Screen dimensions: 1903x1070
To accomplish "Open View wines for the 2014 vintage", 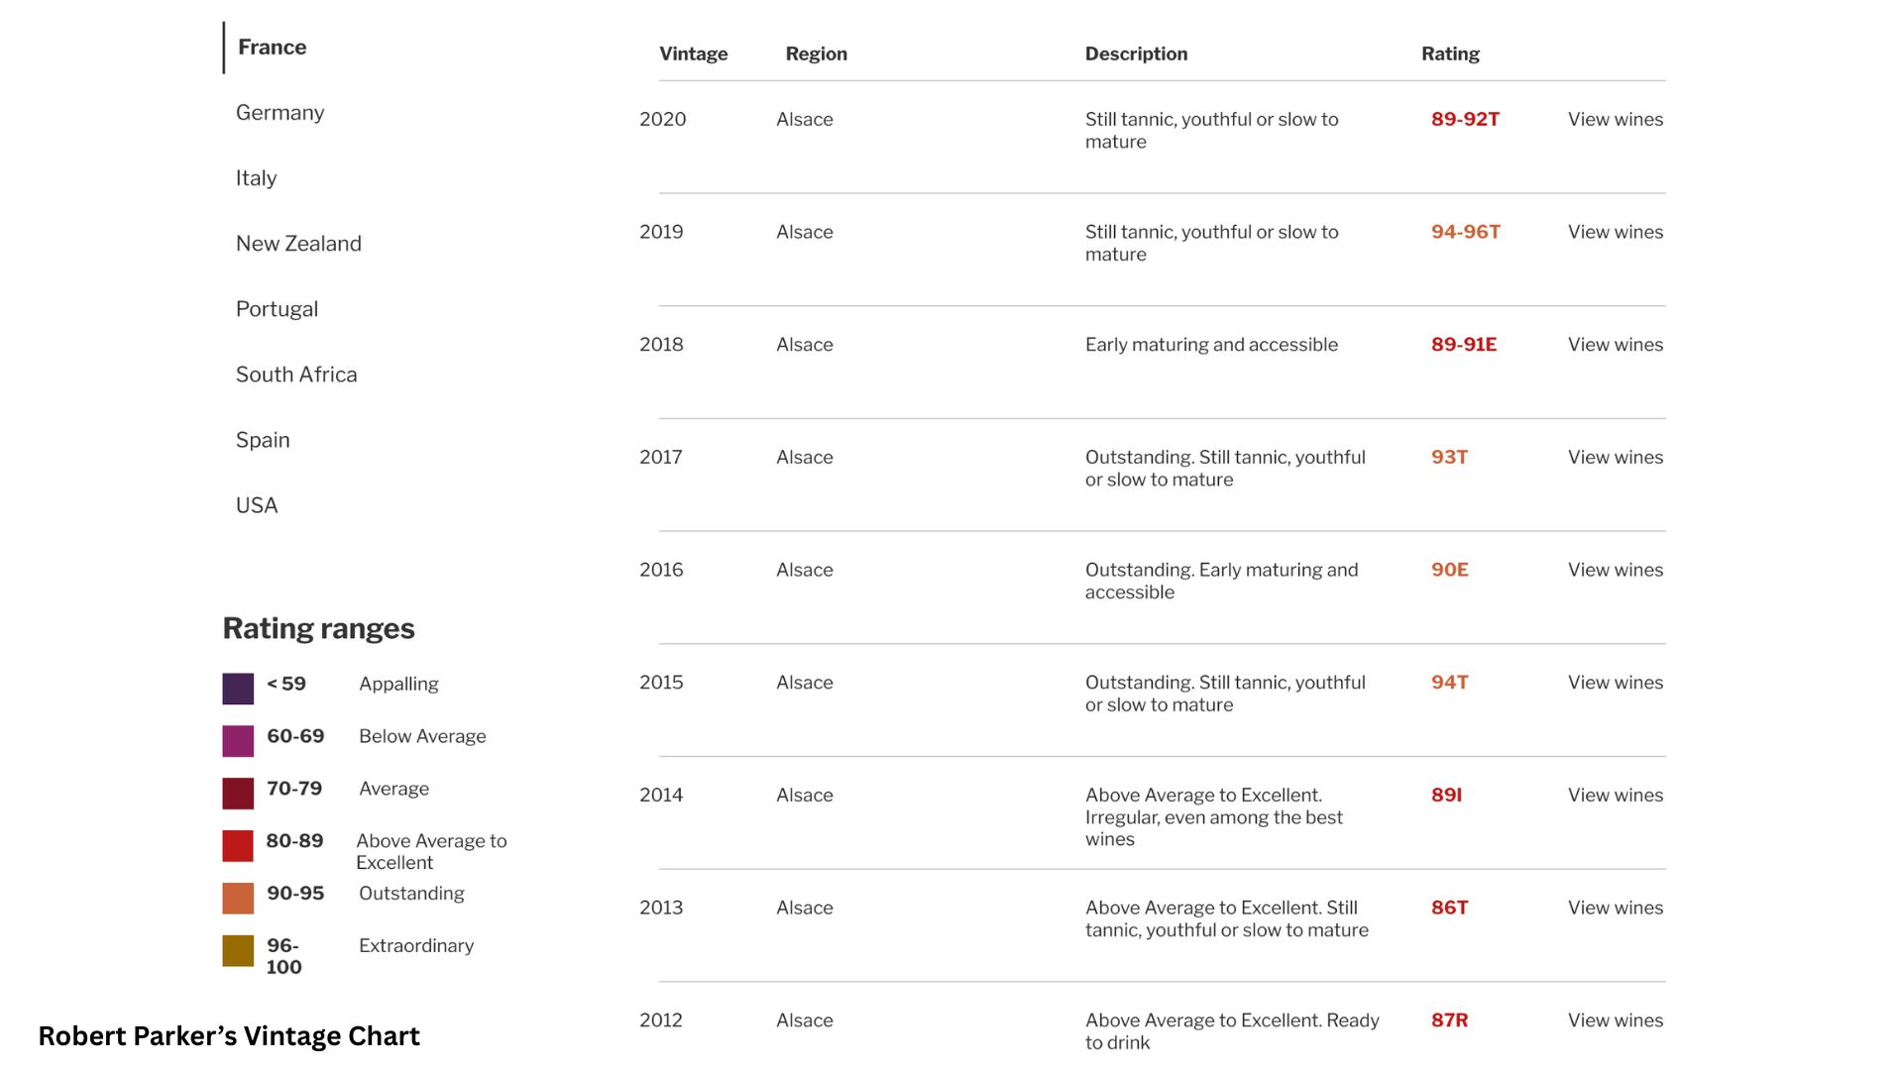I will click(1615, 795).
